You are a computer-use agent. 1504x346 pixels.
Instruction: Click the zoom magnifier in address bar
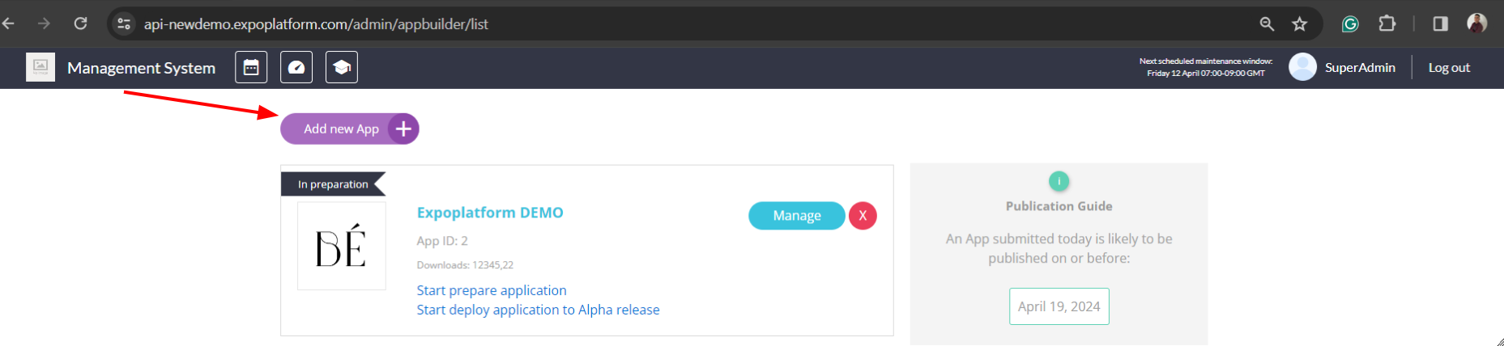coord(1267,24)
